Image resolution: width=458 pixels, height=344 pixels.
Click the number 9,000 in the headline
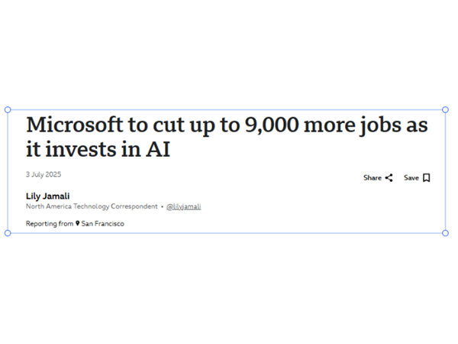[272, 125]
